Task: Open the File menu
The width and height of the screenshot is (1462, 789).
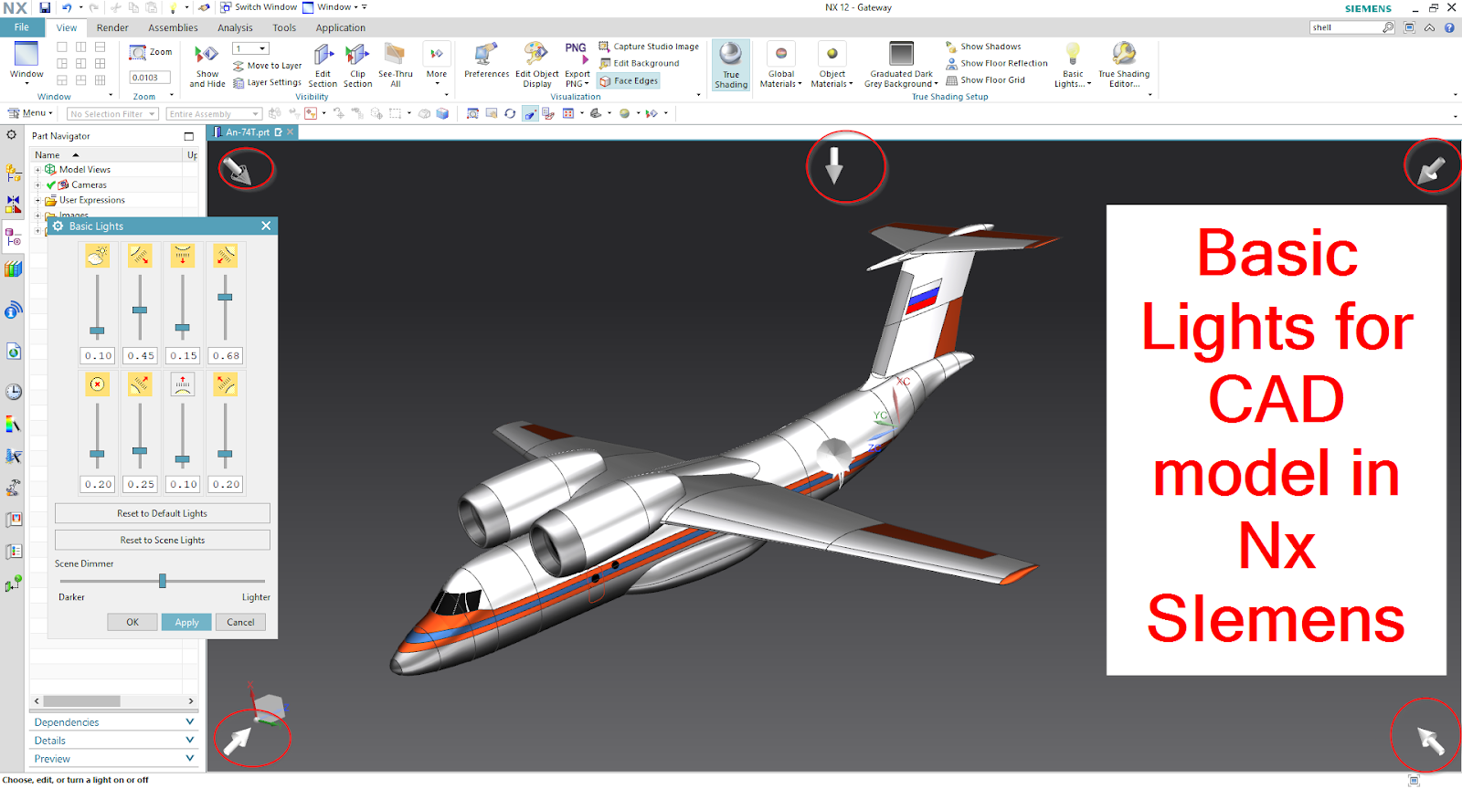Action: coord(21,27)
